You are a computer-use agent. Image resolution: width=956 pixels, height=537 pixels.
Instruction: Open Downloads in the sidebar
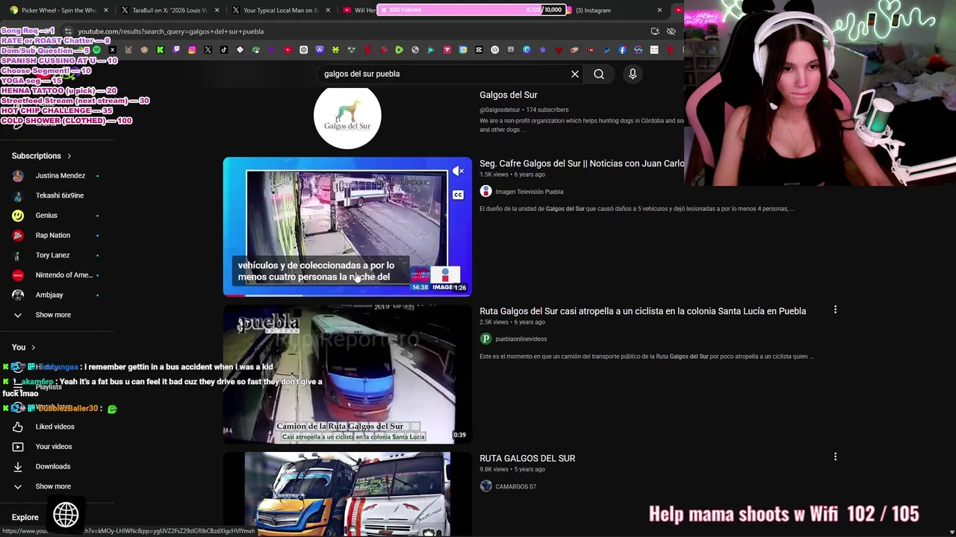point(53,466)
